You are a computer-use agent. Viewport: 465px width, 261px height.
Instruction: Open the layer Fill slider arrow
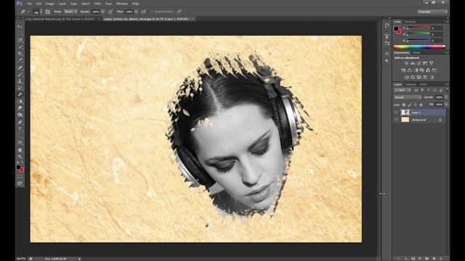click(x=446, y=104)
